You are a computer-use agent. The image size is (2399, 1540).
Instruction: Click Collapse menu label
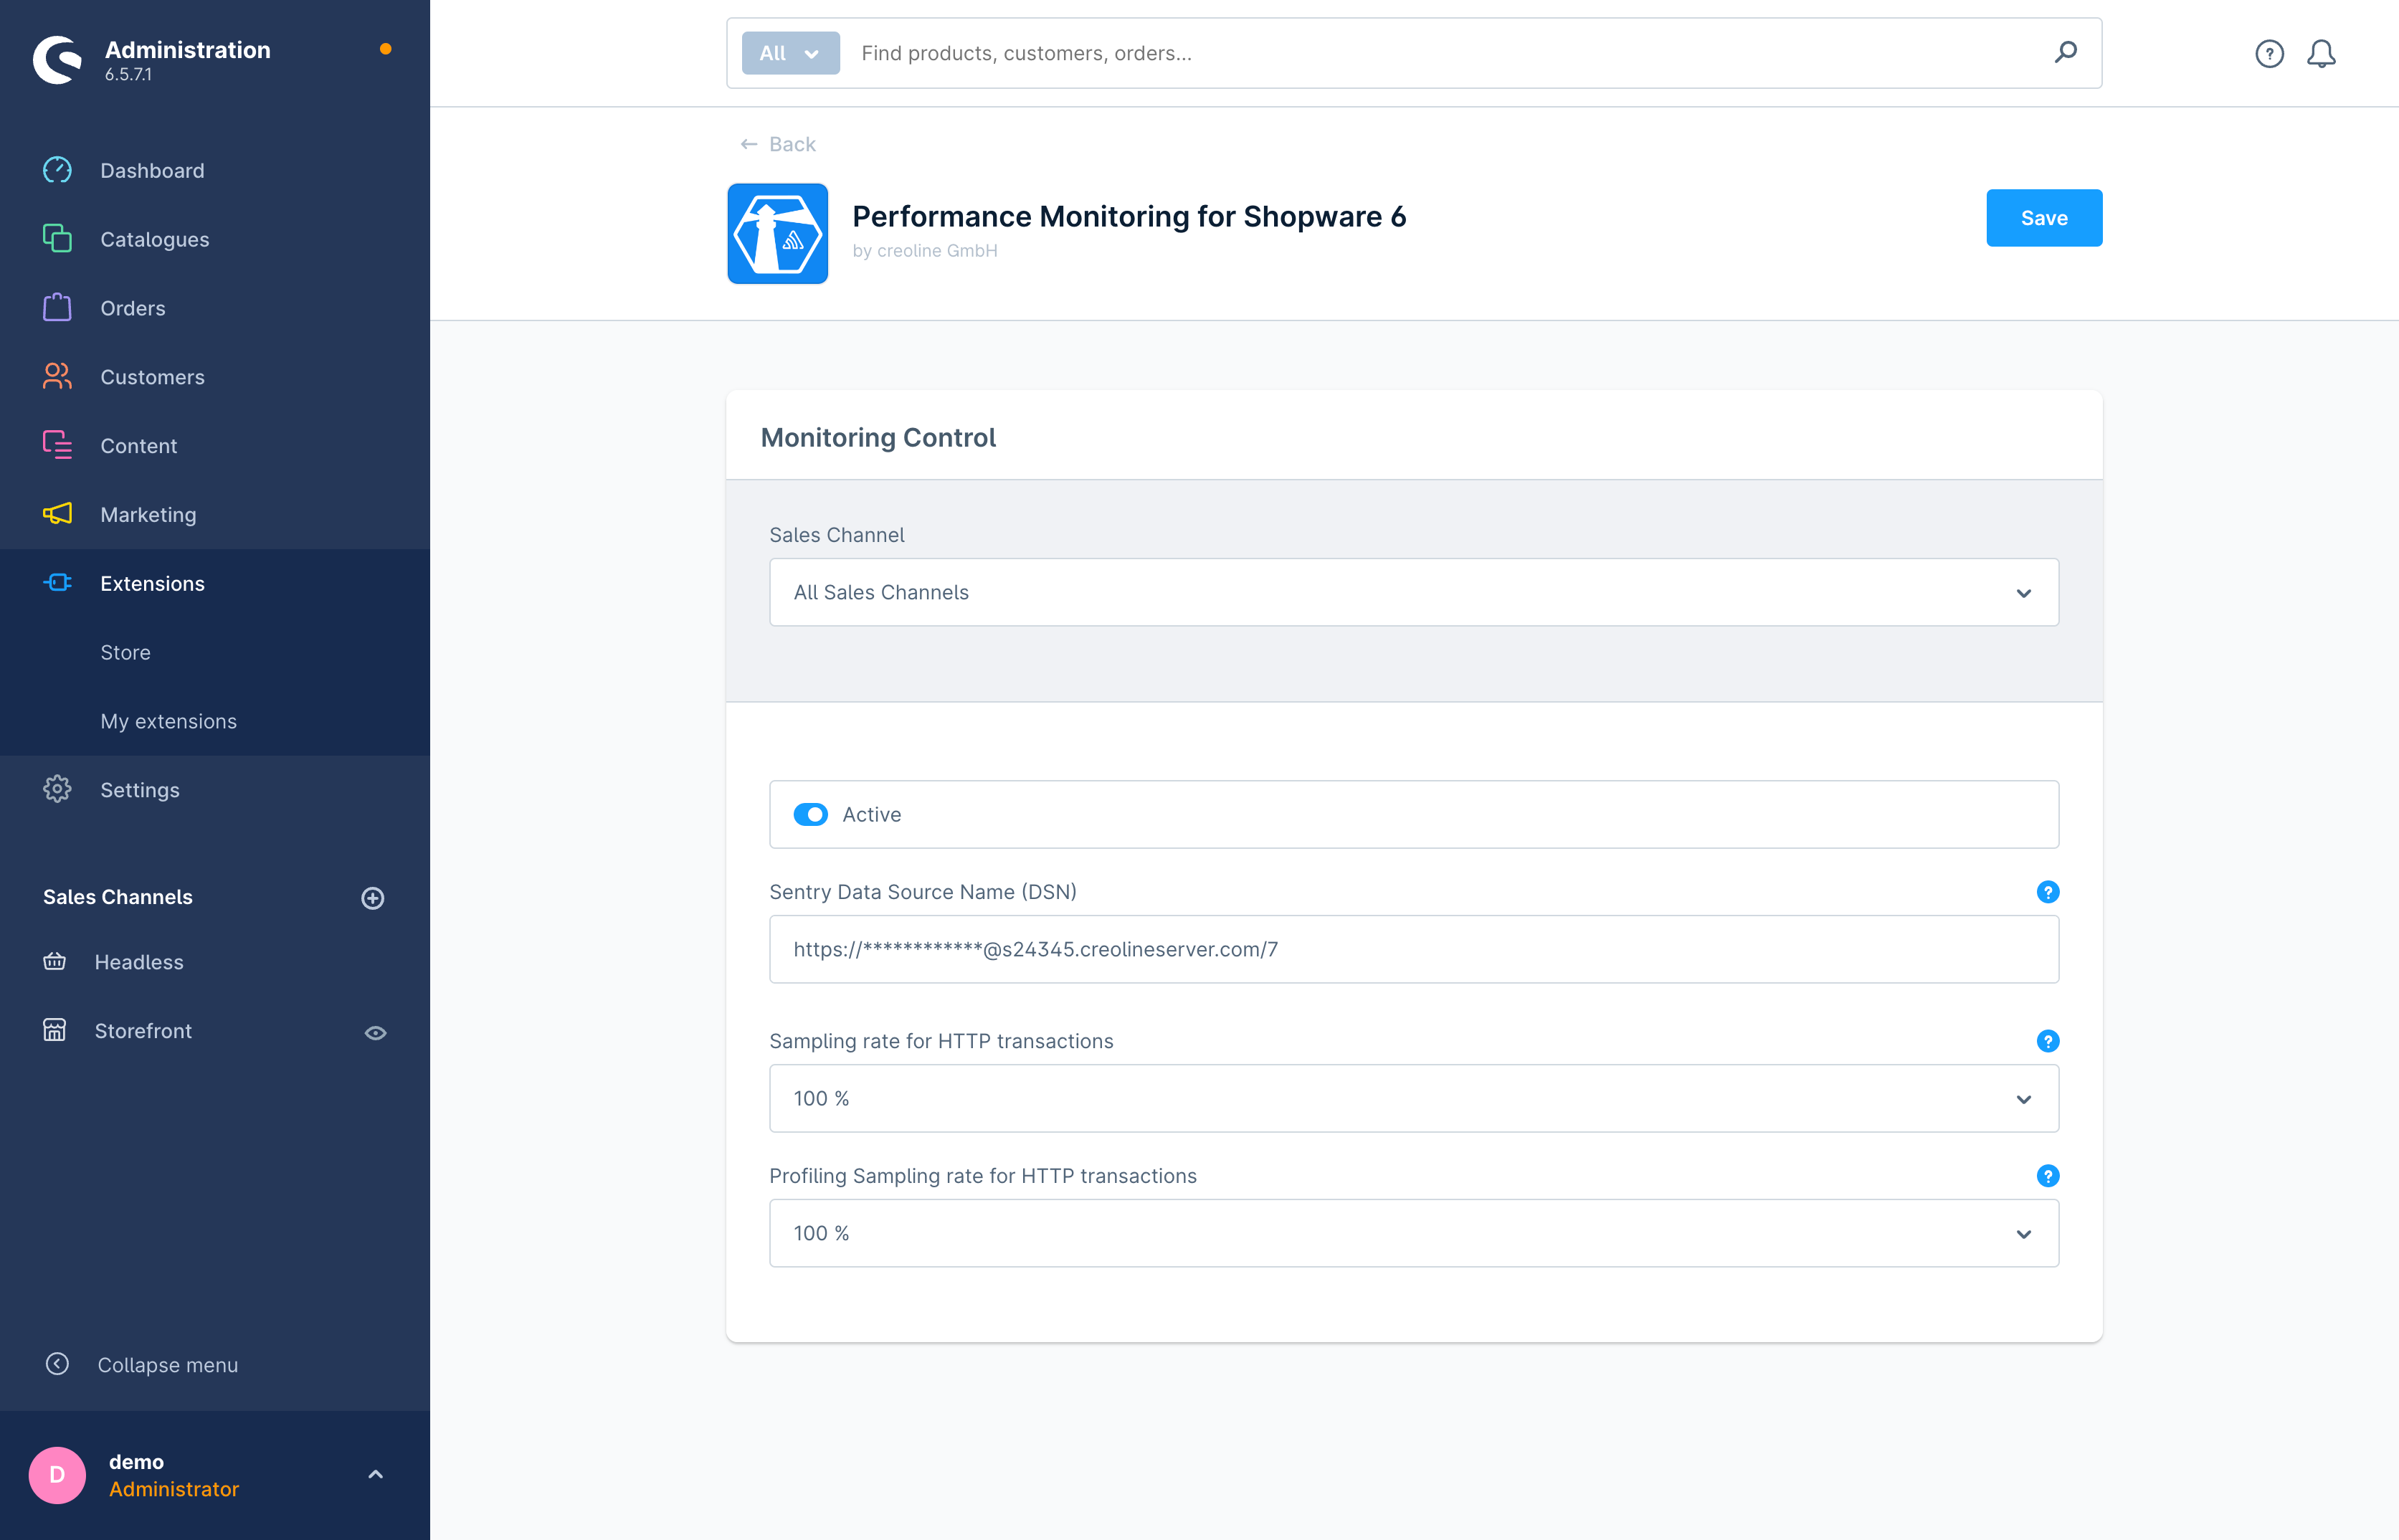[168, 1365]
